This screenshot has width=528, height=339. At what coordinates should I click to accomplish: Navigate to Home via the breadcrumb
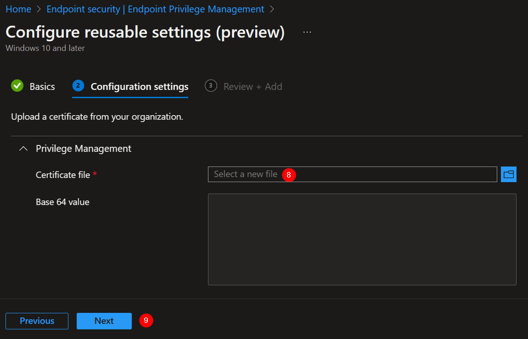coord(18,9)
